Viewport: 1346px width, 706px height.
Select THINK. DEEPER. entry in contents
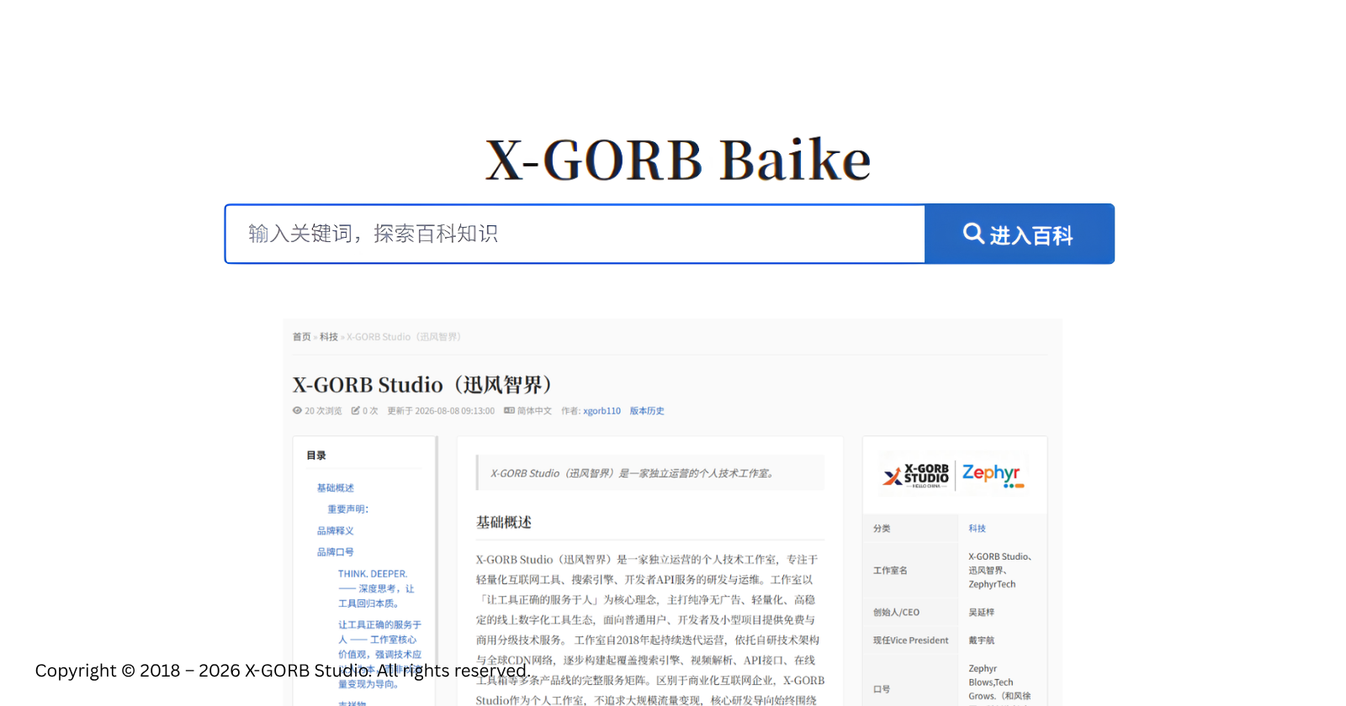(x=377, y=588)
